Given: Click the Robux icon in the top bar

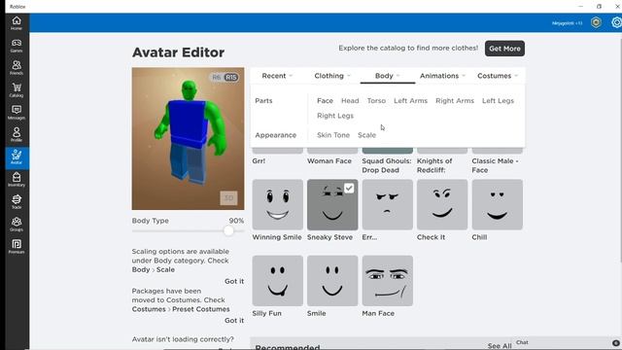Looking at the screenshot, I should pyautogui.click(x=596, y=22).
